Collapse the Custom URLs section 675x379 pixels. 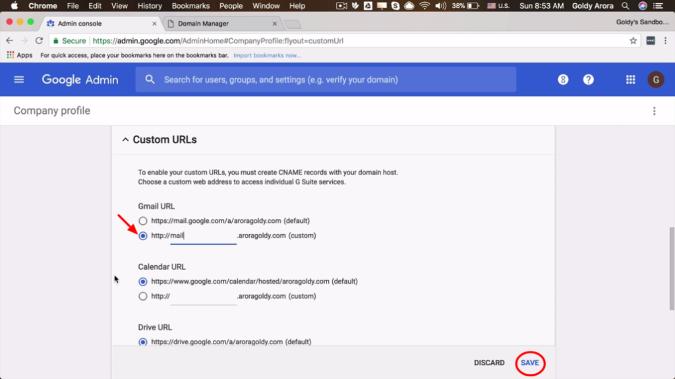pos(125,139)
